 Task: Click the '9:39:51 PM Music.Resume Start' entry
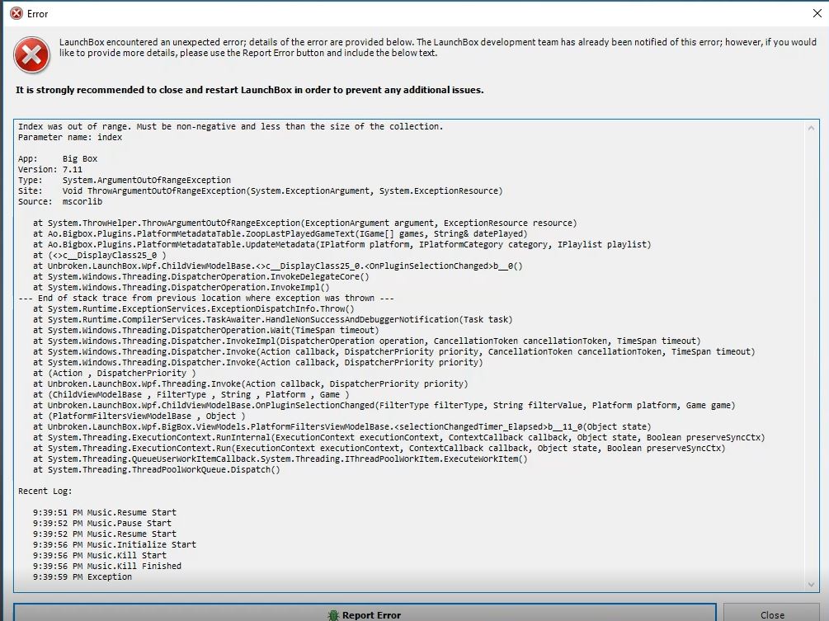[105, 512]
